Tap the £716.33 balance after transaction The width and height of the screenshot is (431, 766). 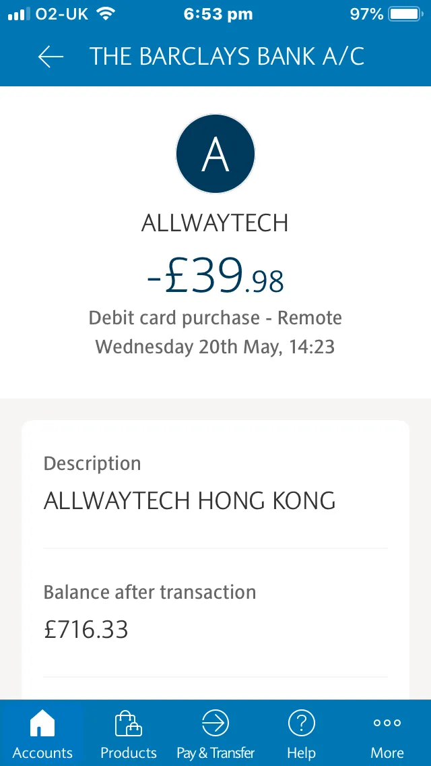click(86, 630)
